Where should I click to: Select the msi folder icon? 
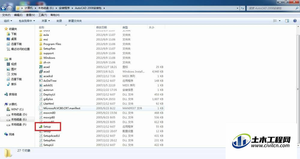(x=41, y=39)
